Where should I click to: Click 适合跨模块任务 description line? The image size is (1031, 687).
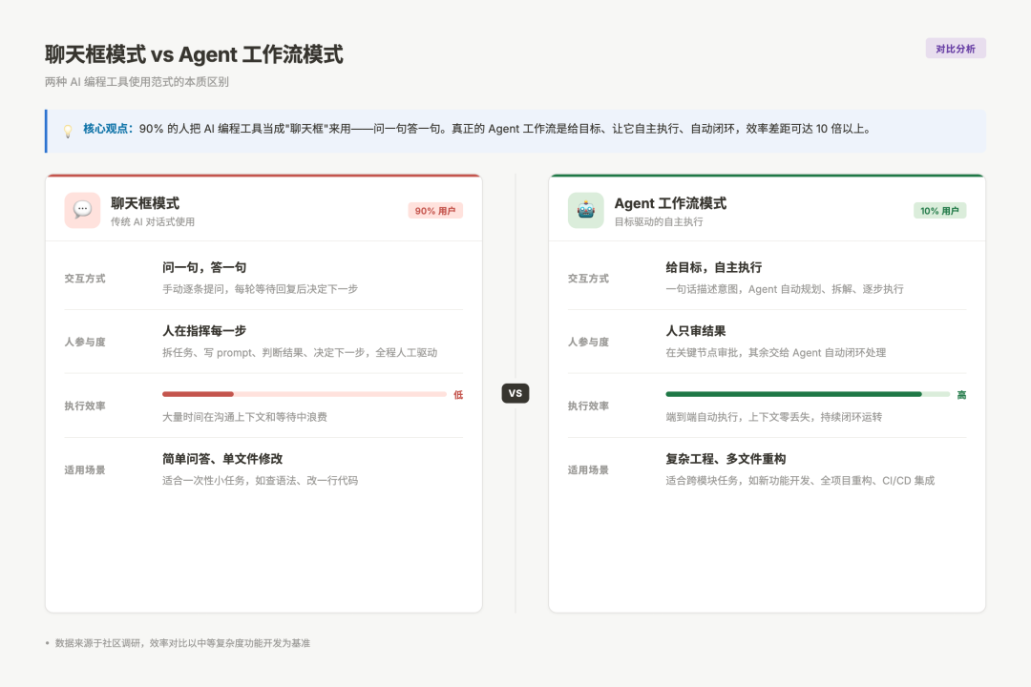tap(800, 481)
